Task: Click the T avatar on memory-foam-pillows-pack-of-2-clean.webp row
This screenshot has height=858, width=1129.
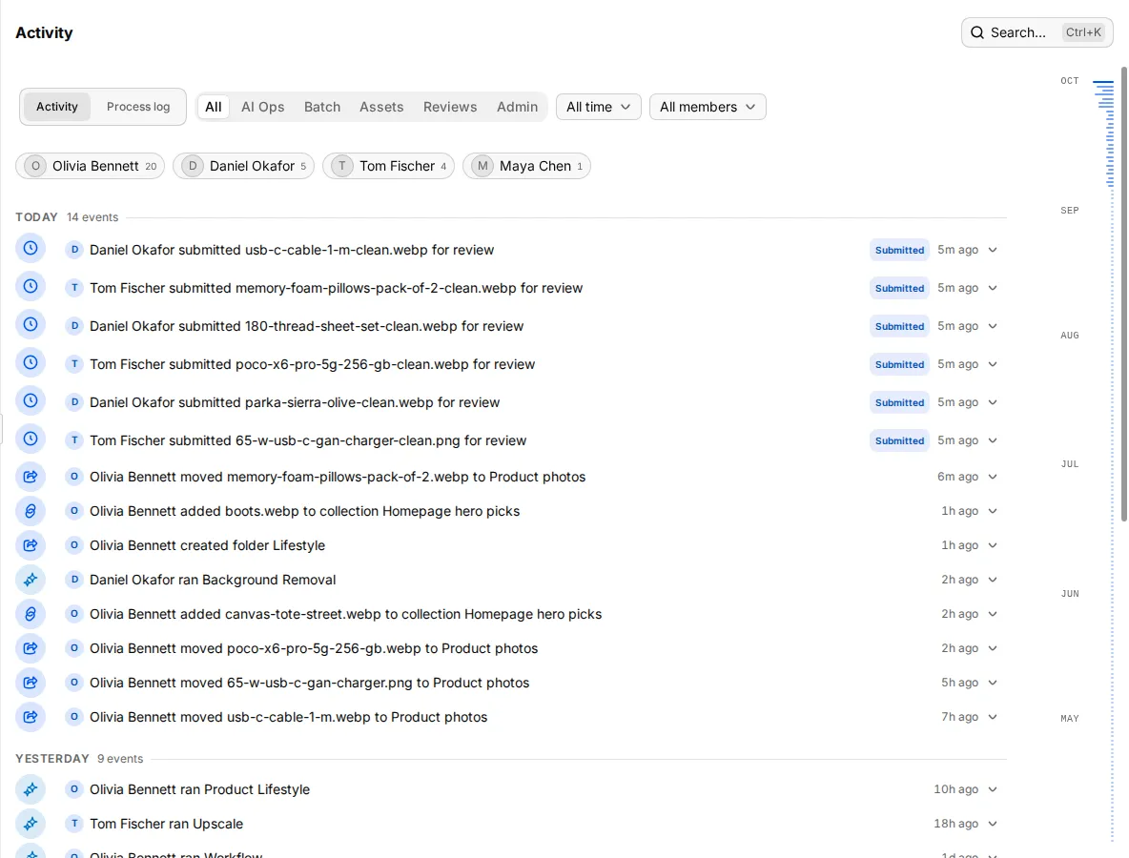Action: 74,288
